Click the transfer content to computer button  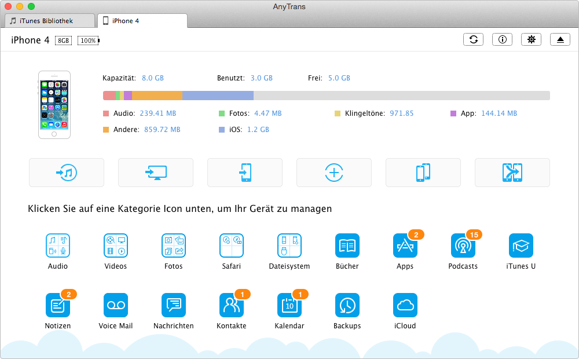pyautogui.click(x=155, y=173)
